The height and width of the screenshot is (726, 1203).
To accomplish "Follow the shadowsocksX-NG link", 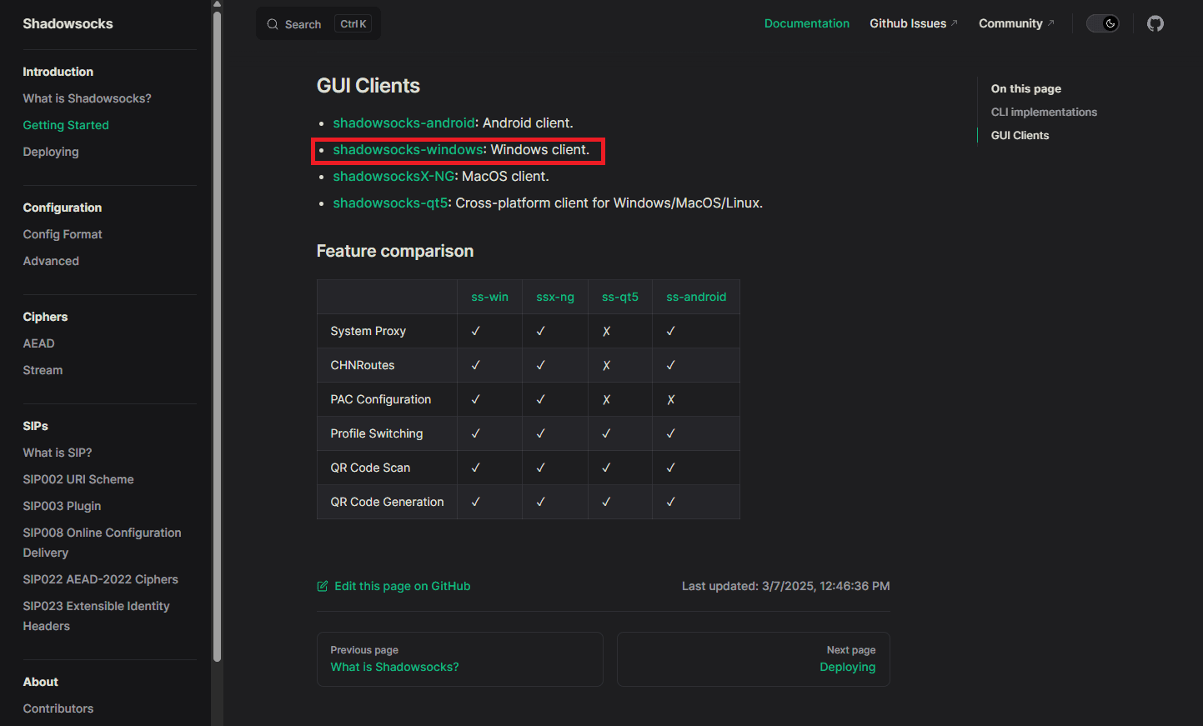I will pyautogui.click(x=393, y=176).
